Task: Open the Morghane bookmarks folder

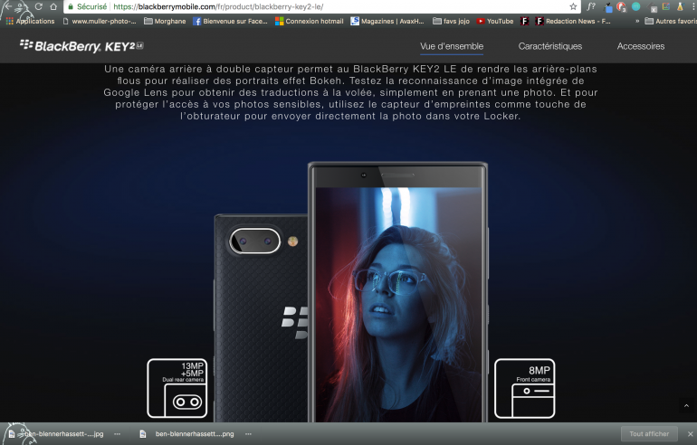Action: (164, 21)
